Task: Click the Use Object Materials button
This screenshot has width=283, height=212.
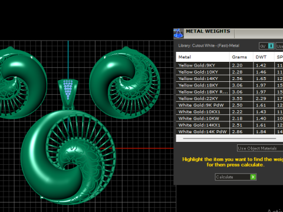Action: pos(260,148)
